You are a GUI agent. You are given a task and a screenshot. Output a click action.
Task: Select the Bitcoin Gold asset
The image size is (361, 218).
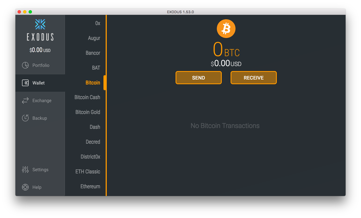coord(88,112)
